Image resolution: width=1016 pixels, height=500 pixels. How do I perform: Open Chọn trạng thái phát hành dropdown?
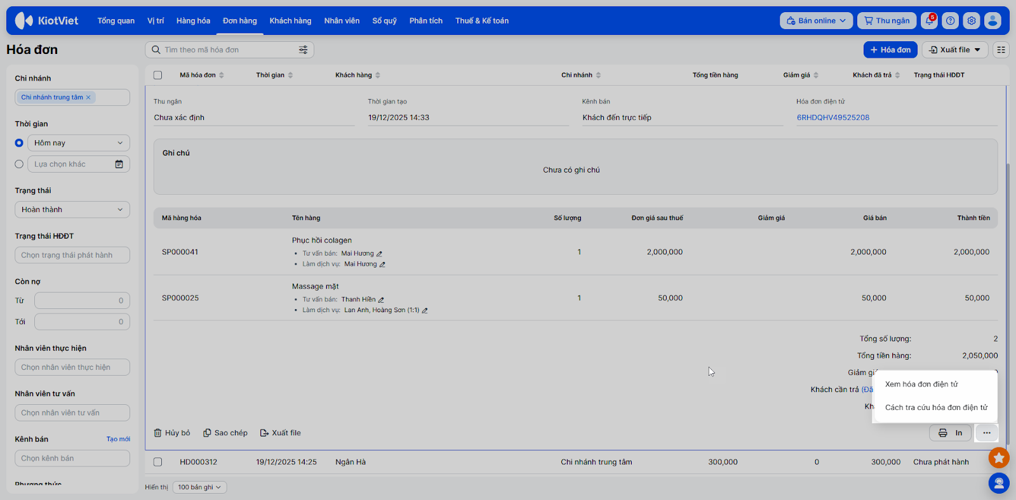[x=72, y=256]
